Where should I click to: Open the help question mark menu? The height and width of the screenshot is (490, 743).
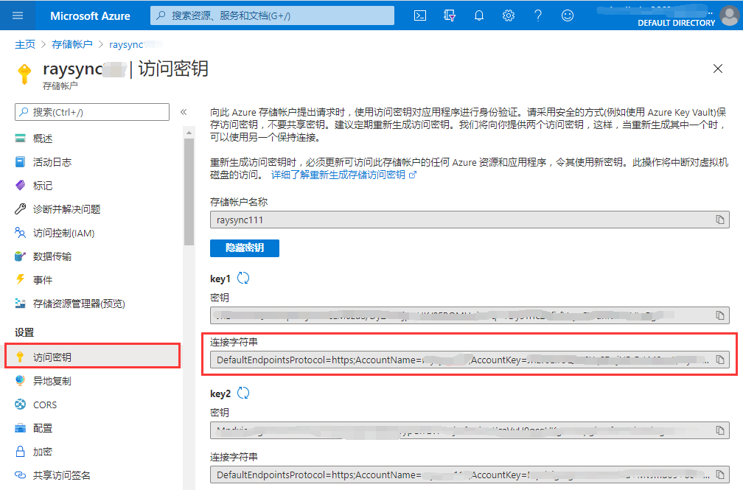pos(538,15)
